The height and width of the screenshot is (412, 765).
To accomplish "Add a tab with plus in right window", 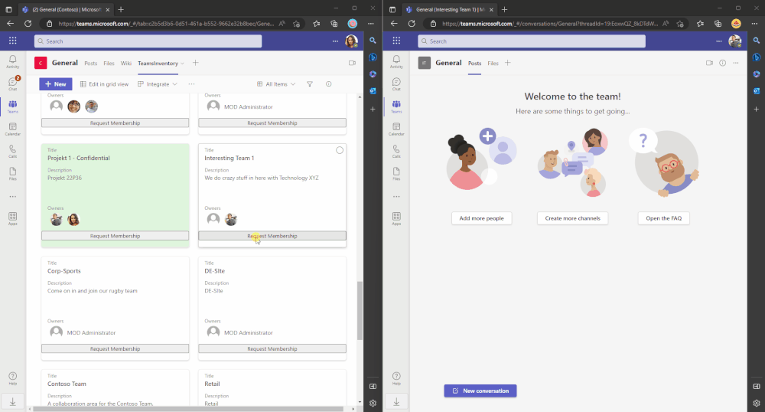I will coord(507,63).
